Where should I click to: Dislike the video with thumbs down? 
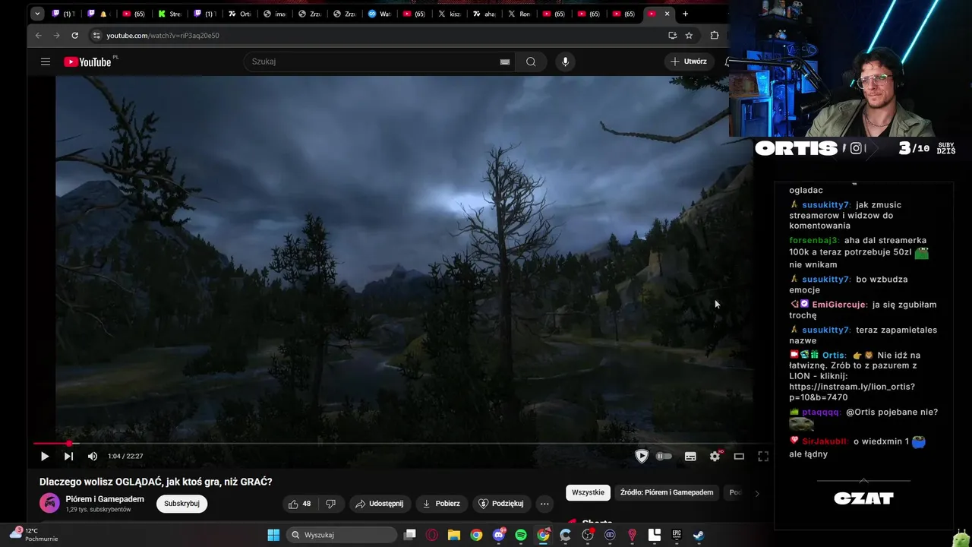coord(331,504)
